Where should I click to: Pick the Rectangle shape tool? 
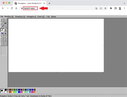2,40
